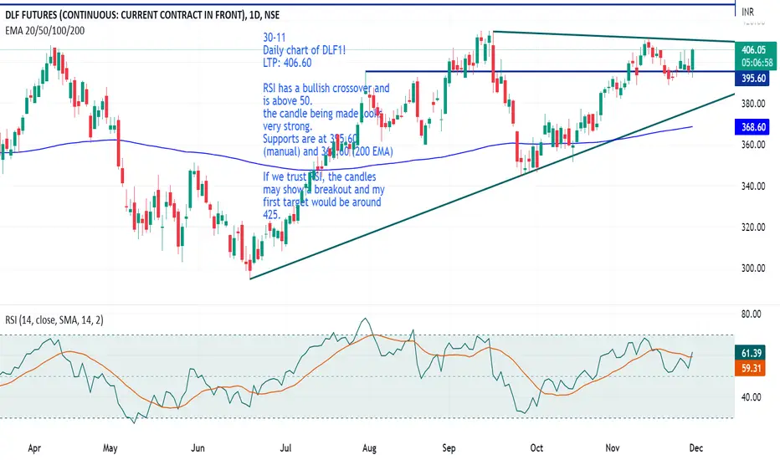Click the May label on time axis
The image size is (780, 460).
110,448
